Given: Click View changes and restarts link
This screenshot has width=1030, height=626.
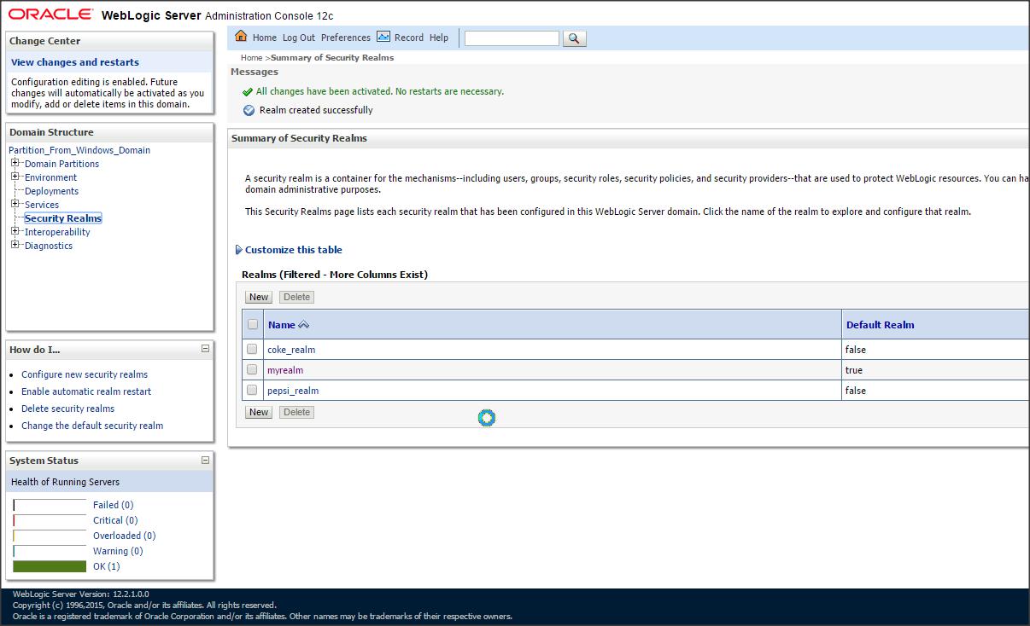Looking at the screenshot, I should point(75,62).
